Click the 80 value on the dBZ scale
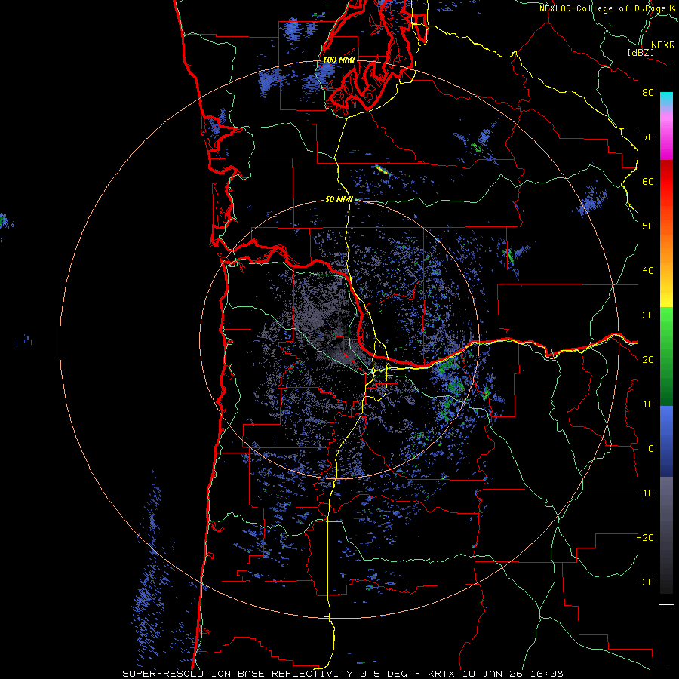Image resolution: width=679 pixels, height=679 pixels. coord(648,93)
